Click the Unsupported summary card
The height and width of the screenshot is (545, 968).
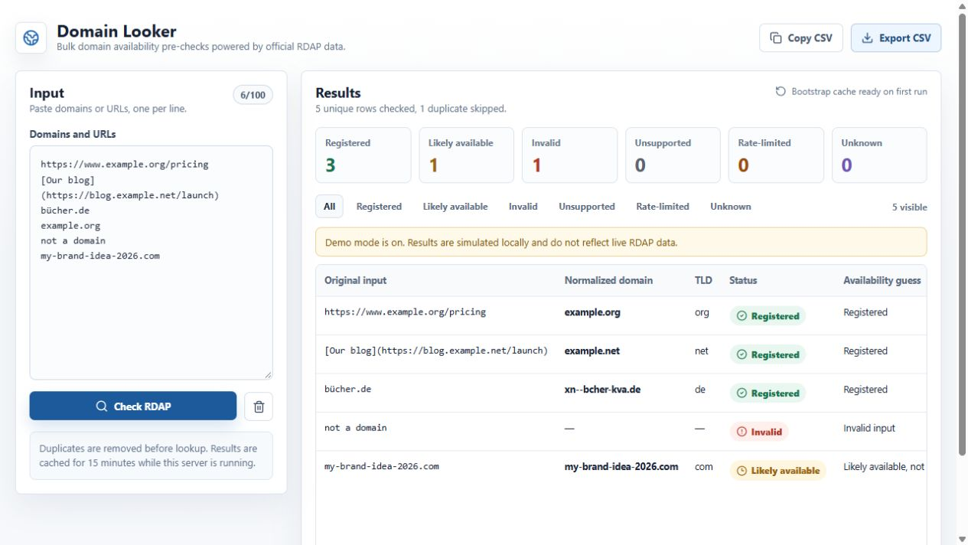673,155
